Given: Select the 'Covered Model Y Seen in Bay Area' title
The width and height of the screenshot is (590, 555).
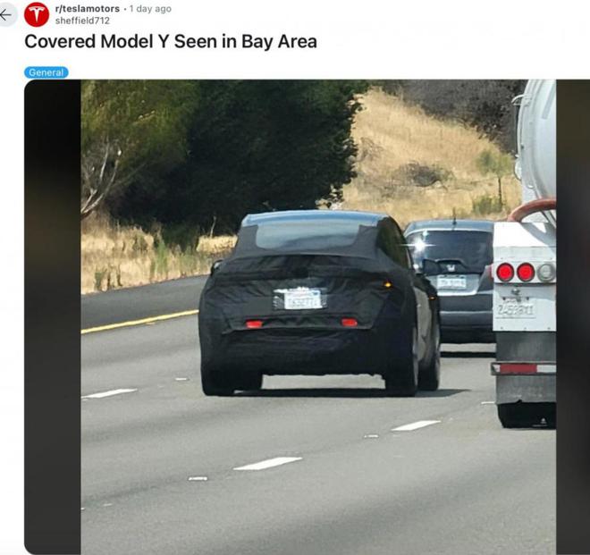Looking at the screenshot, I should [x=171, y=41].
